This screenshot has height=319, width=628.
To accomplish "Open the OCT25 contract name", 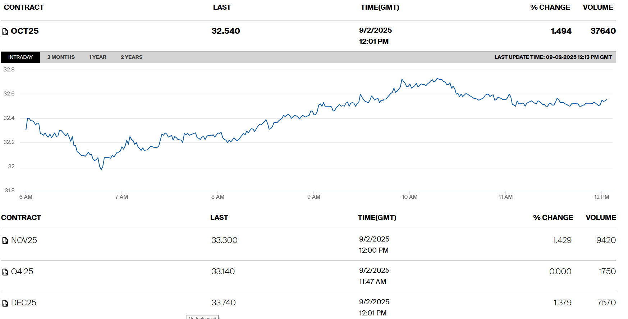I will coord(25,31).
